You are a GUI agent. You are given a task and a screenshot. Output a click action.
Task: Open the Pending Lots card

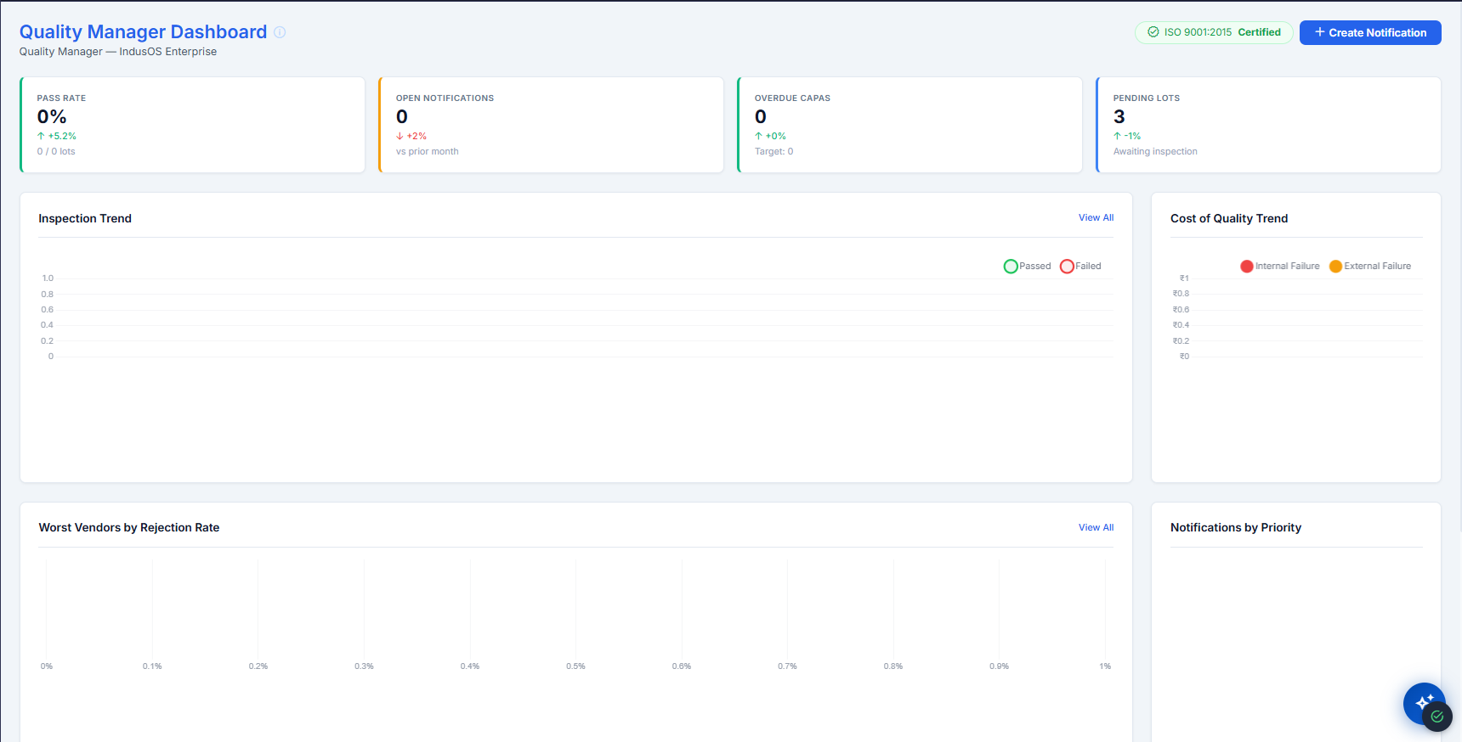(1269, 125)
